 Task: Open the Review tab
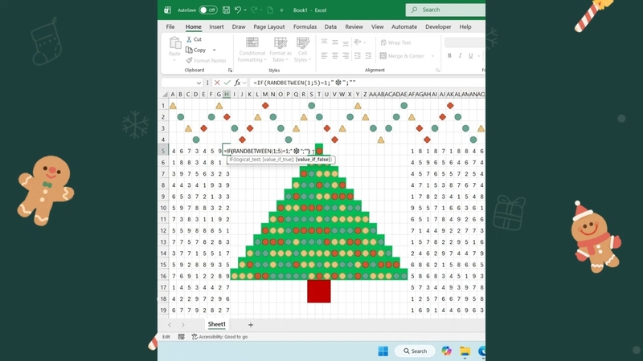pos(354,26)
